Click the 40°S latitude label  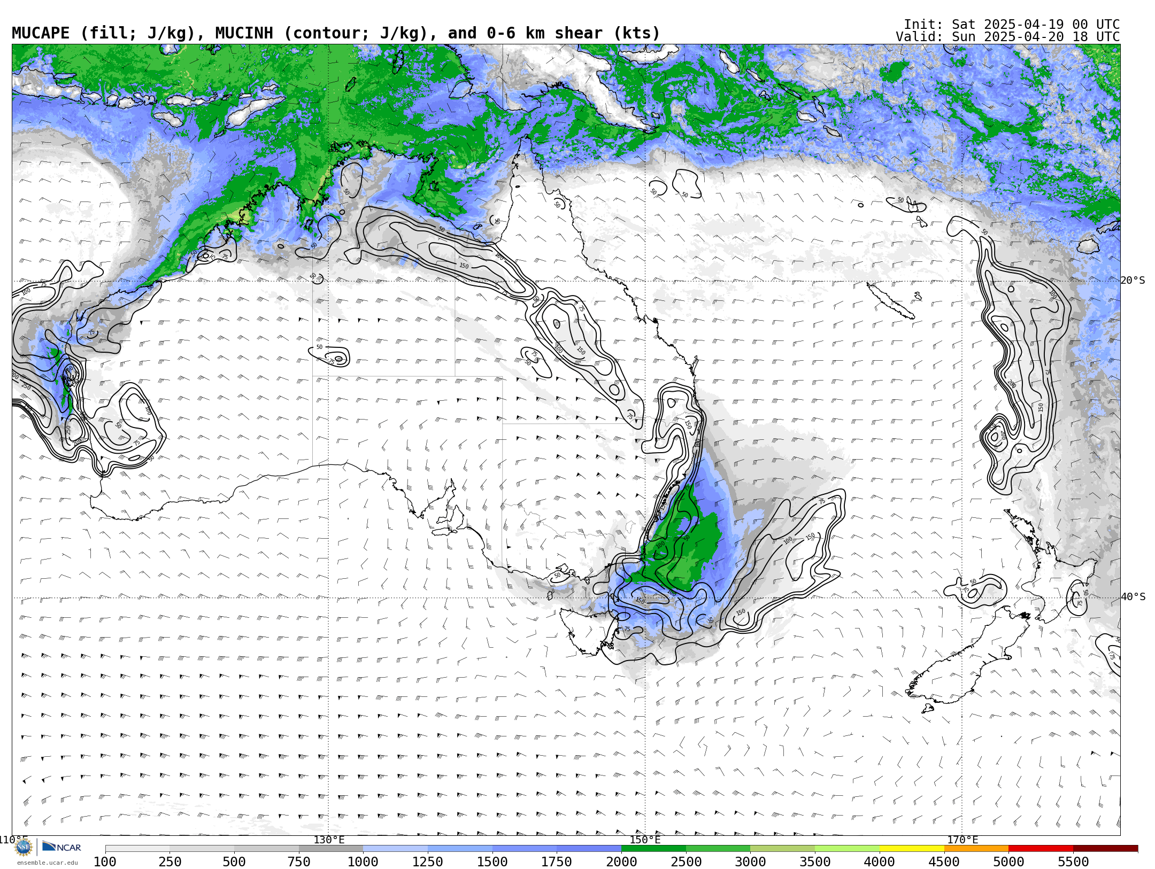[1133, 597]
